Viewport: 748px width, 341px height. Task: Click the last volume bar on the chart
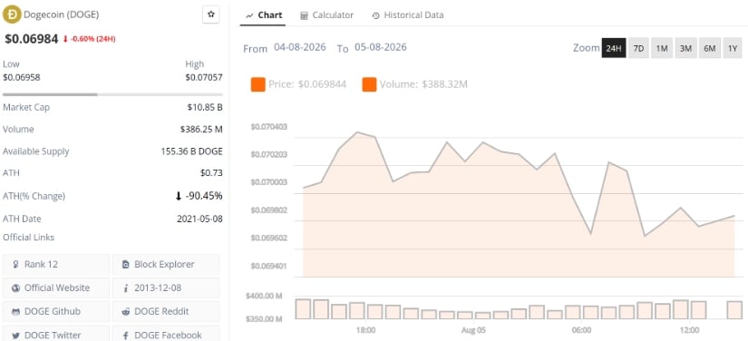click(734, 310)
